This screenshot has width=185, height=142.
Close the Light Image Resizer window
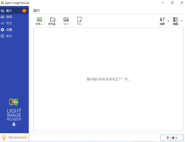(x=182, y=3)
